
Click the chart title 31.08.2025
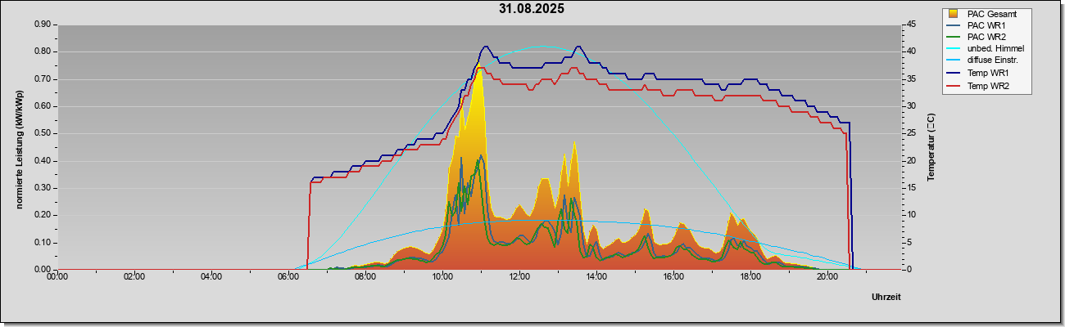point(531,9)
